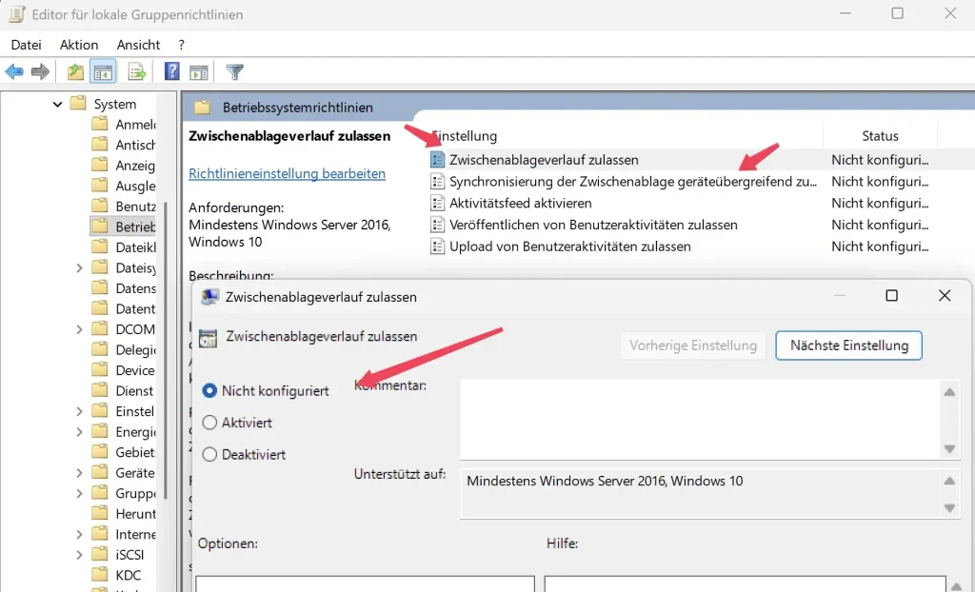Open the ? help menu
Screen dimensions: 975x592
(181, 45)
